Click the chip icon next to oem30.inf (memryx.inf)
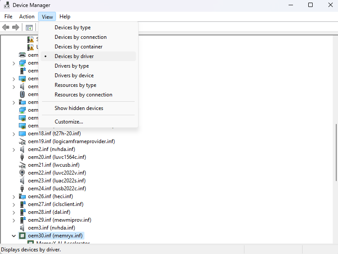338x254 pixels. 22,236
